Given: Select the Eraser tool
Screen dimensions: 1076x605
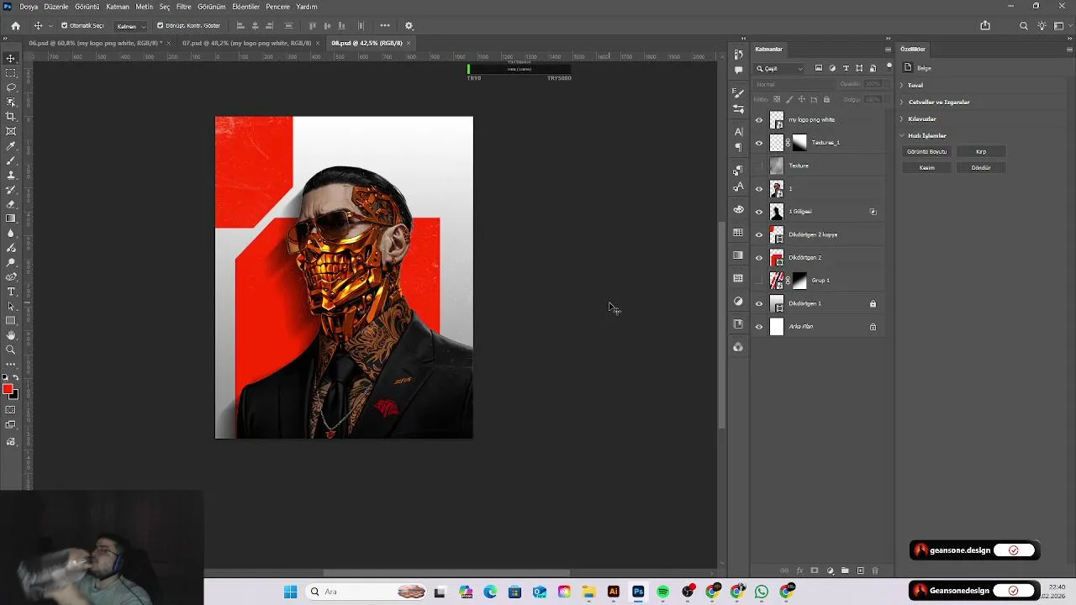Looking at the screenshot, I should point(11,204).
